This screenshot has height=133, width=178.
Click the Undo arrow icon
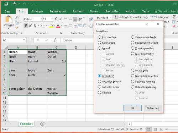coord(15,4)
